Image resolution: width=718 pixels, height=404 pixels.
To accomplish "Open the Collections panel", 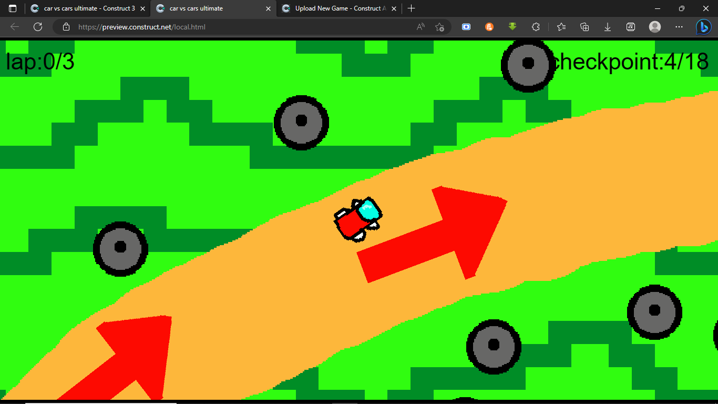I will pyautogui.click(x=584, y=27).
